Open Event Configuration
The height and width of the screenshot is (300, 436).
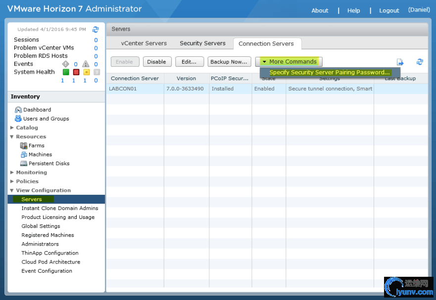pos(47,271)
